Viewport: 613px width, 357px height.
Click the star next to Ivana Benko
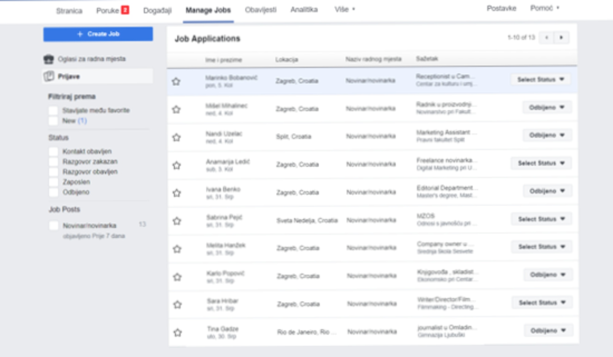(x=176, y=193)
